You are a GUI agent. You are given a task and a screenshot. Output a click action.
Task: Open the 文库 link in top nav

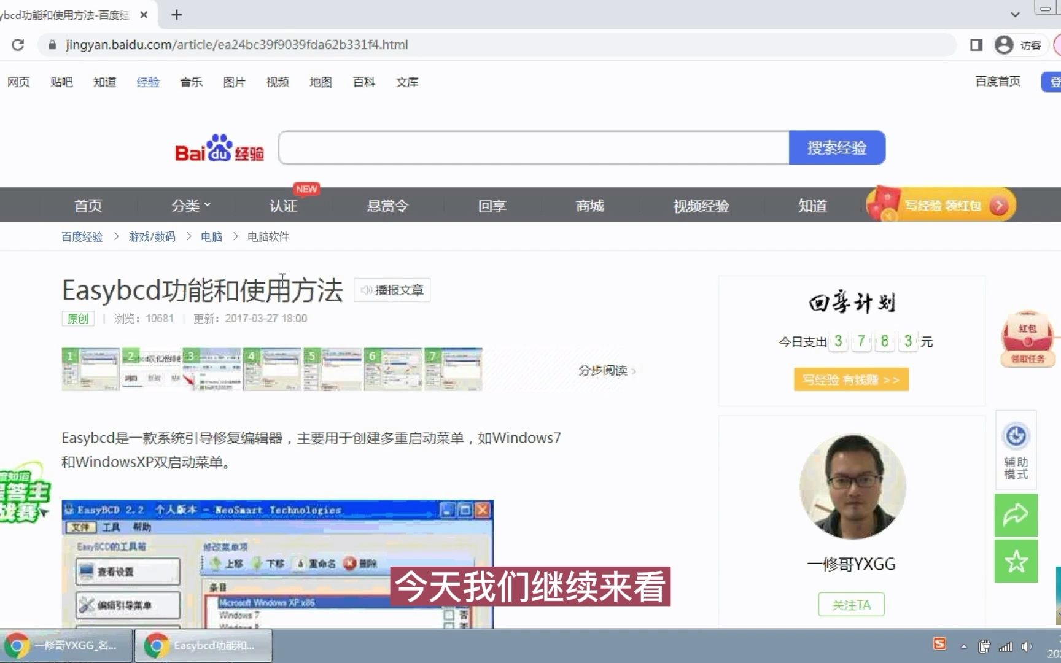coord(407,82)
